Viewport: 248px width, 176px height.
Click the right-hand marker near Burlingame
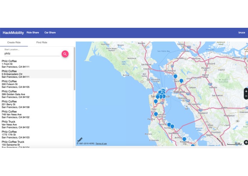[x=172, y=126]
